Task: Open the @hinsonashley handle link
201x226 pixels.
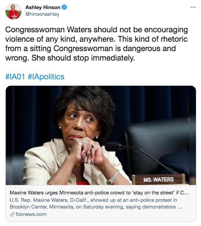Action: (x=42, y=14)
